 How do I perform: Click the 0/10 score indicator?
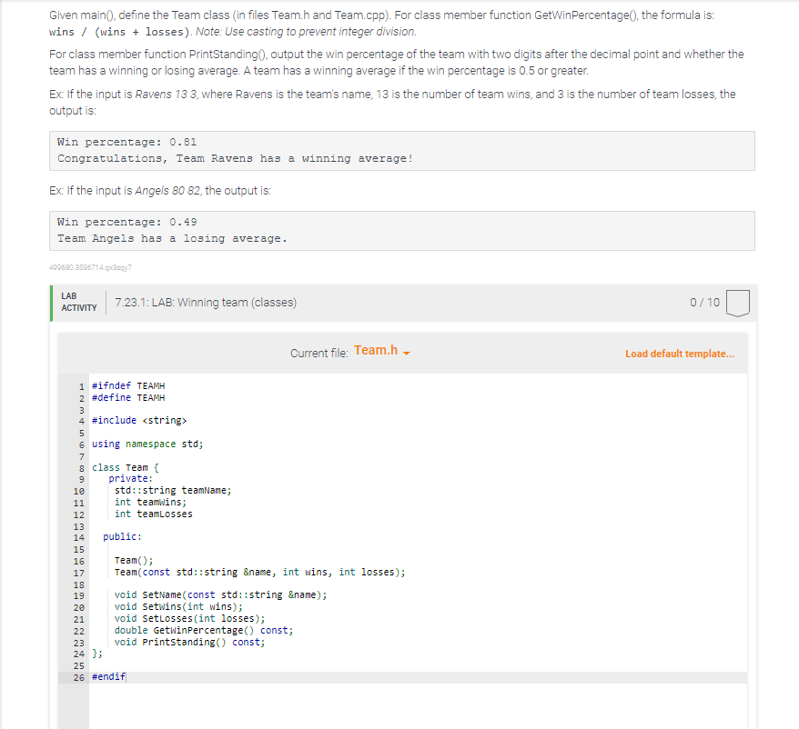point(702,301)
